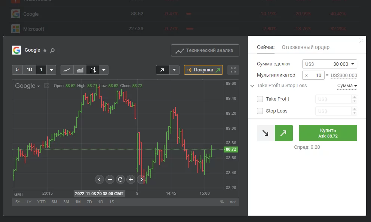Select the 1M time range
This screenshot has width=371, height=222.
click(x=78, y=202)
